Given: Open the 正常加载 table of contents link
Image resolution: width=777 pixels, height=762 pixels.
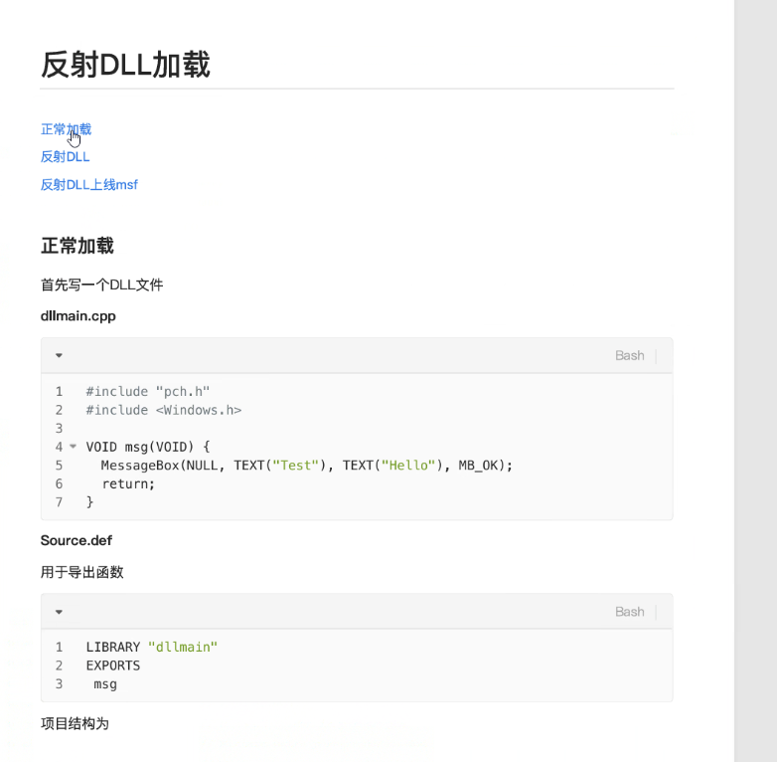Looking at the screenshot, I should (66, 129).
